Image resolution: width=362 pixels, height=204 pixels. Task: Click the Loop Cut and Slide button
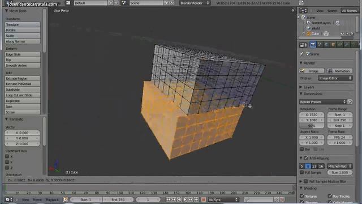[x=23, y=95]
